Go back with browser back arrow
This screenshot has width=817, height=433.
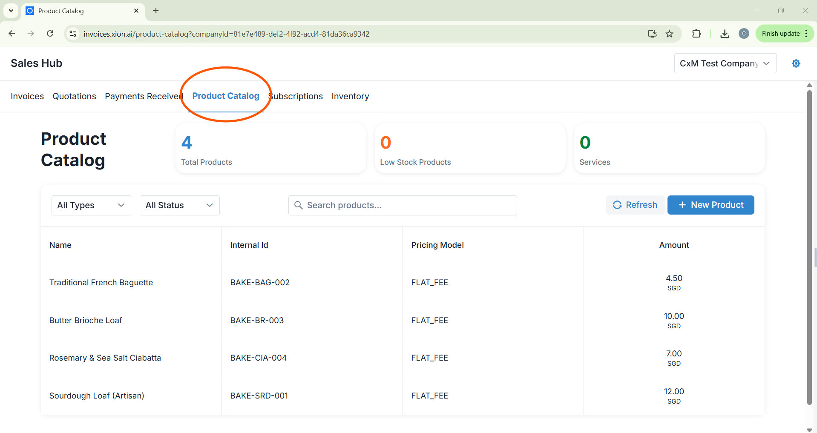click(12, 34)
